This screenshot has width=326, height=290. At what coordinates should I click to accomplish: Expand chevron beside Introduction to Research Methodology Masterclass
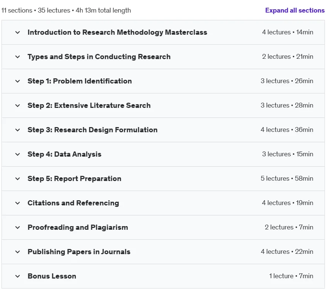18,33
